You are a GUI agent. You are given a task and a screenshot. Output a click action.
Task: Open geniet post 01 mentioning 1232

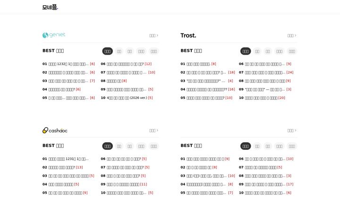[x=68, y=64]
